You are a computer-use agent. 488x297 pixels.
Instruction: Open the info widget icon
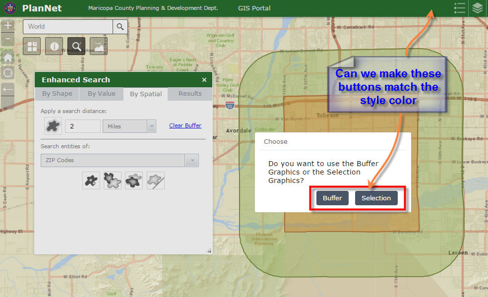[x=54, y=46]
